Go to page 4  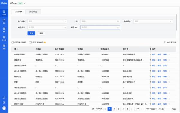coord(123,109)
